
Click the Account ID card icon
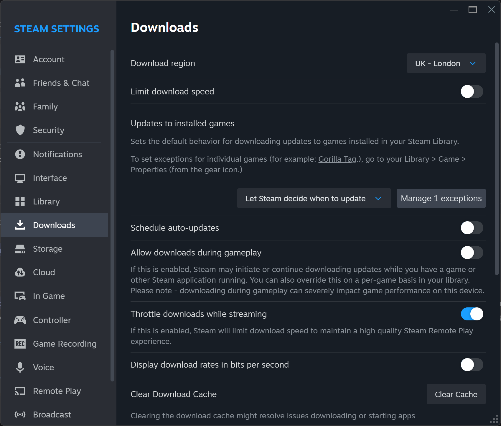pos(20,59)
